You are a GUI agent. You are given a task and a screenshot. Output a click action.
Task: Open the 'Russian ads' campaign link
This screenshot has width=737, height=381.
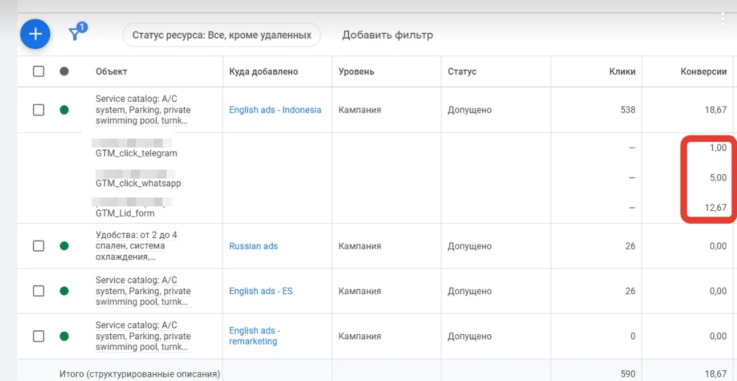tap(254, 246)
